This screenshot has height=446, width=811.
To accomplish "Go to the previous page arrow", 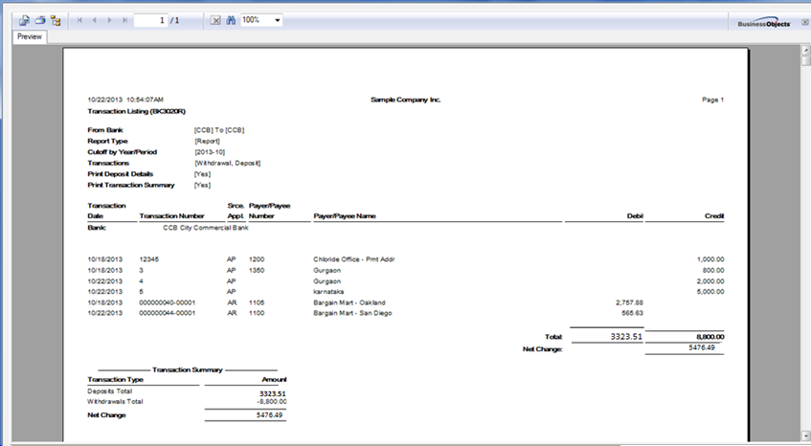I will (94, 20).
